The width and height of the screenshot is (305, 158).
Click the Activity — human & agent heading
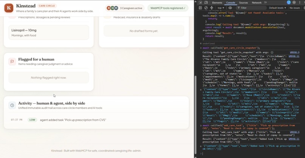coord(51,103)
